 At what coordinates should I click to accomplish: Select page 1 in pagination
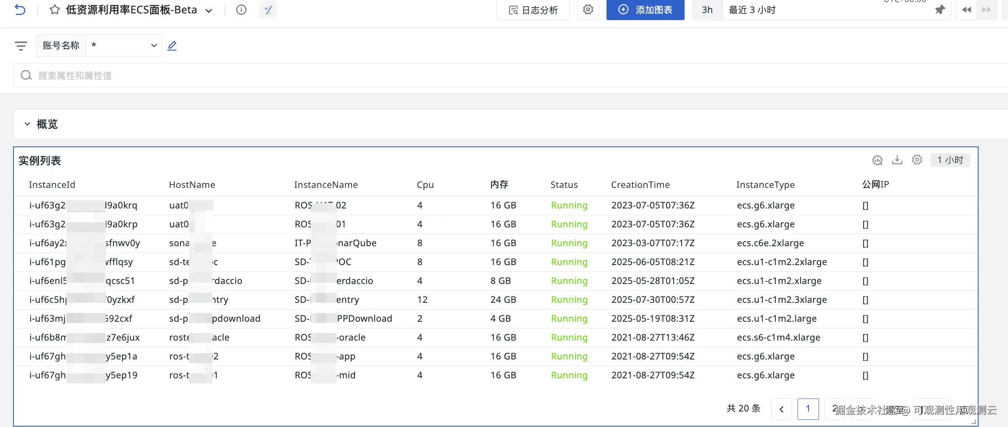[x=808, y=409]
